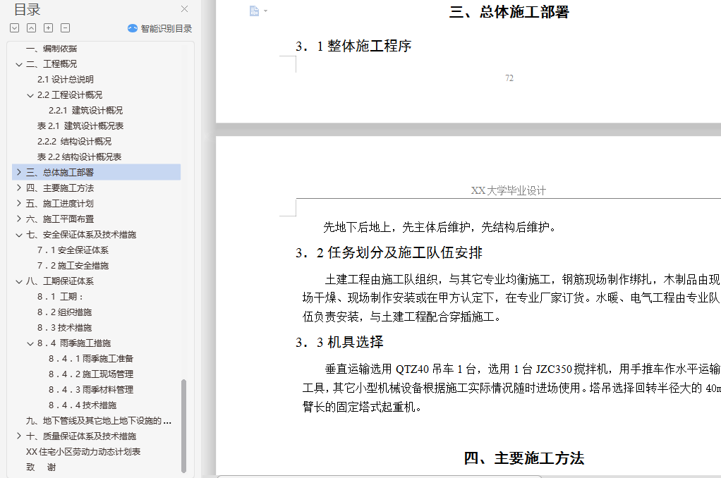
Task: Click the expand-all outline levels icon
Action: pos(15,28)
